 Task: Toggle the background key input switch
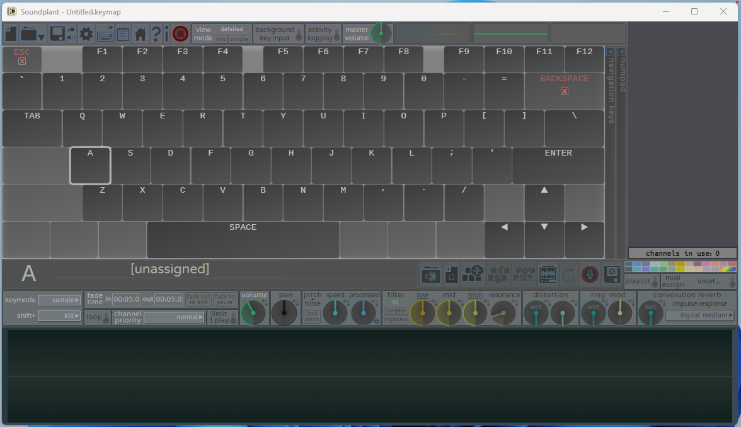click(299, 35)
